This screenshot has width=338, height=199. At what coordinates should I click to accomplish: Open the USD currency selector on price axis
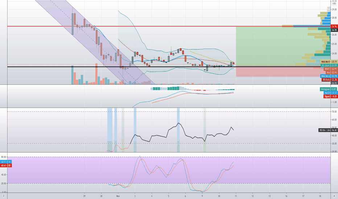(x=334, y=4)
